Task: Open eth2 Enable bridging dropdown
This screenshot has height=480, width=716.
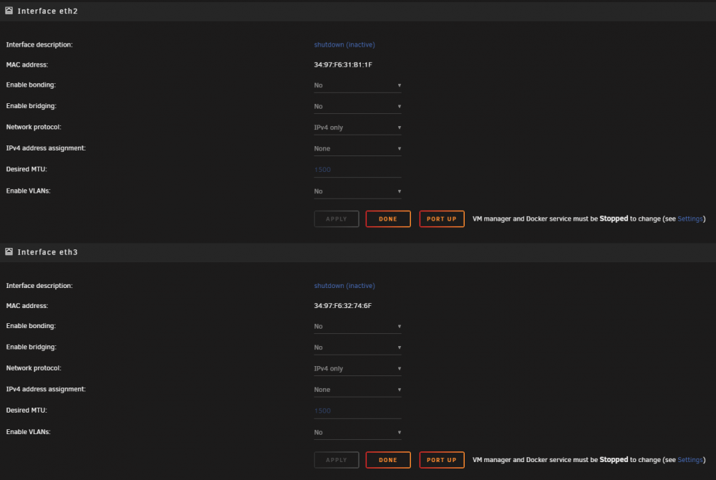Action: [357, 107]
